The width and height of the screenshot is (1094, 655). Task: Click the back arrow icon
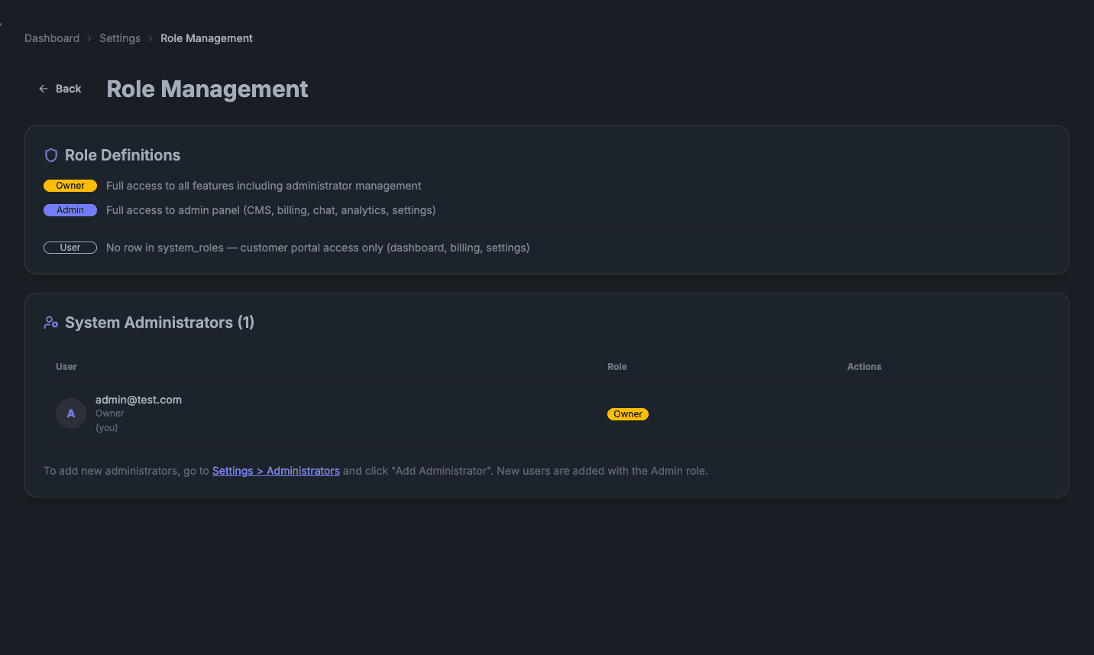tap(43, 88)
